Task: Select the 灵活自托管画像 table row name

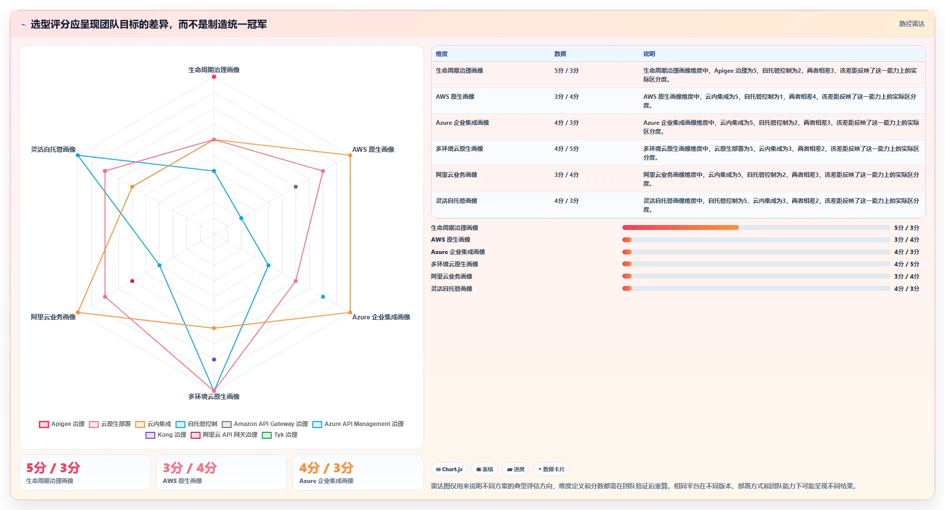Action: pyautogui.click(x=457, y=201)
